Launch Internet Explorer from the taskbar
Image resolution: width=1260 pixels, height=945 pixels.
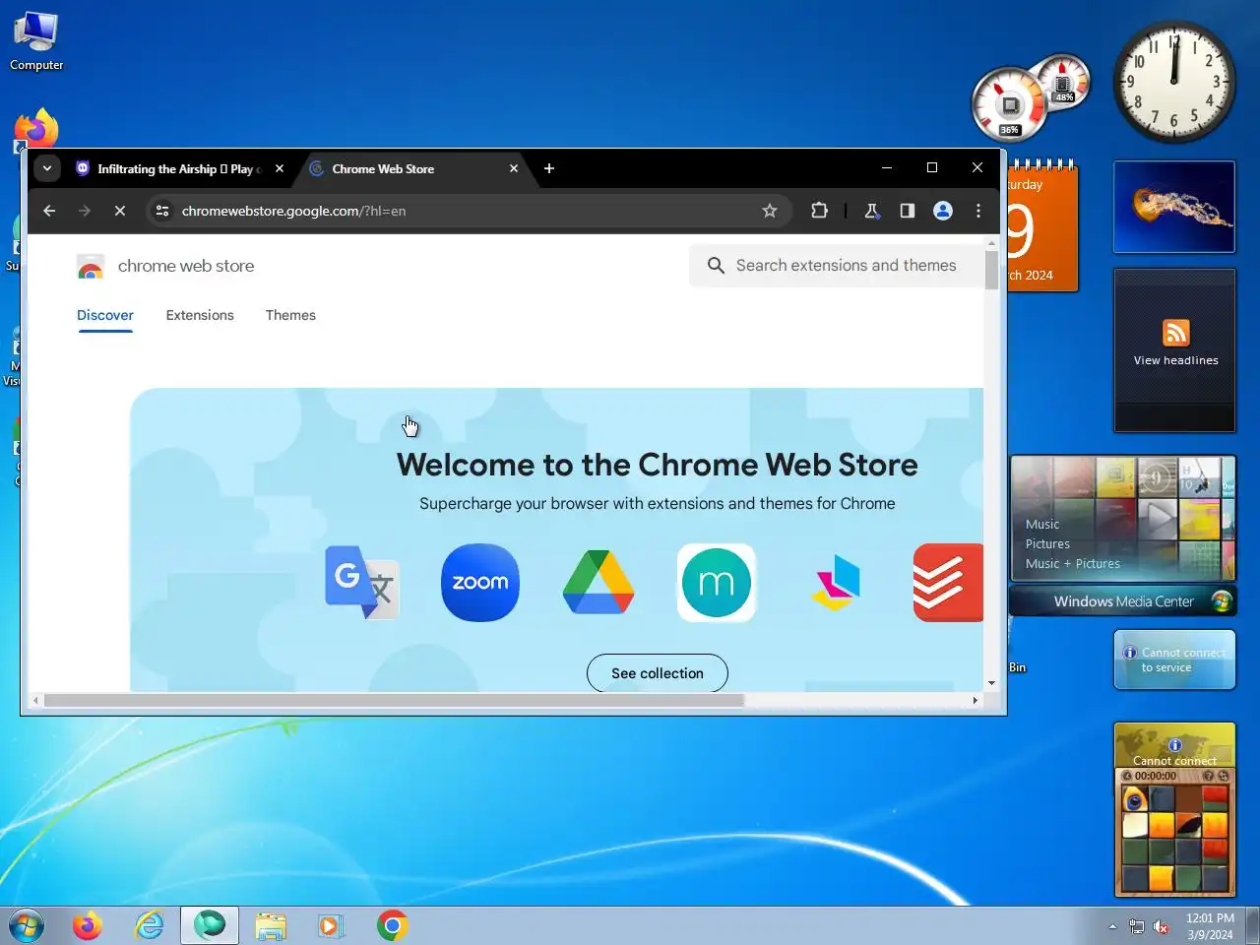click(x=149, y=925)
